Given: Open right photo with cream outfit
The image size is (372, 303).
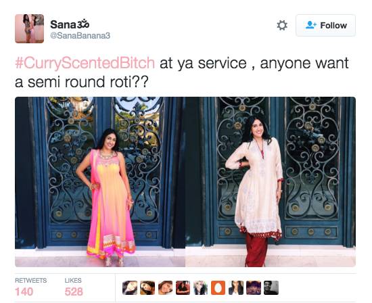Looking at the screenshot, I should coord(271,182).
